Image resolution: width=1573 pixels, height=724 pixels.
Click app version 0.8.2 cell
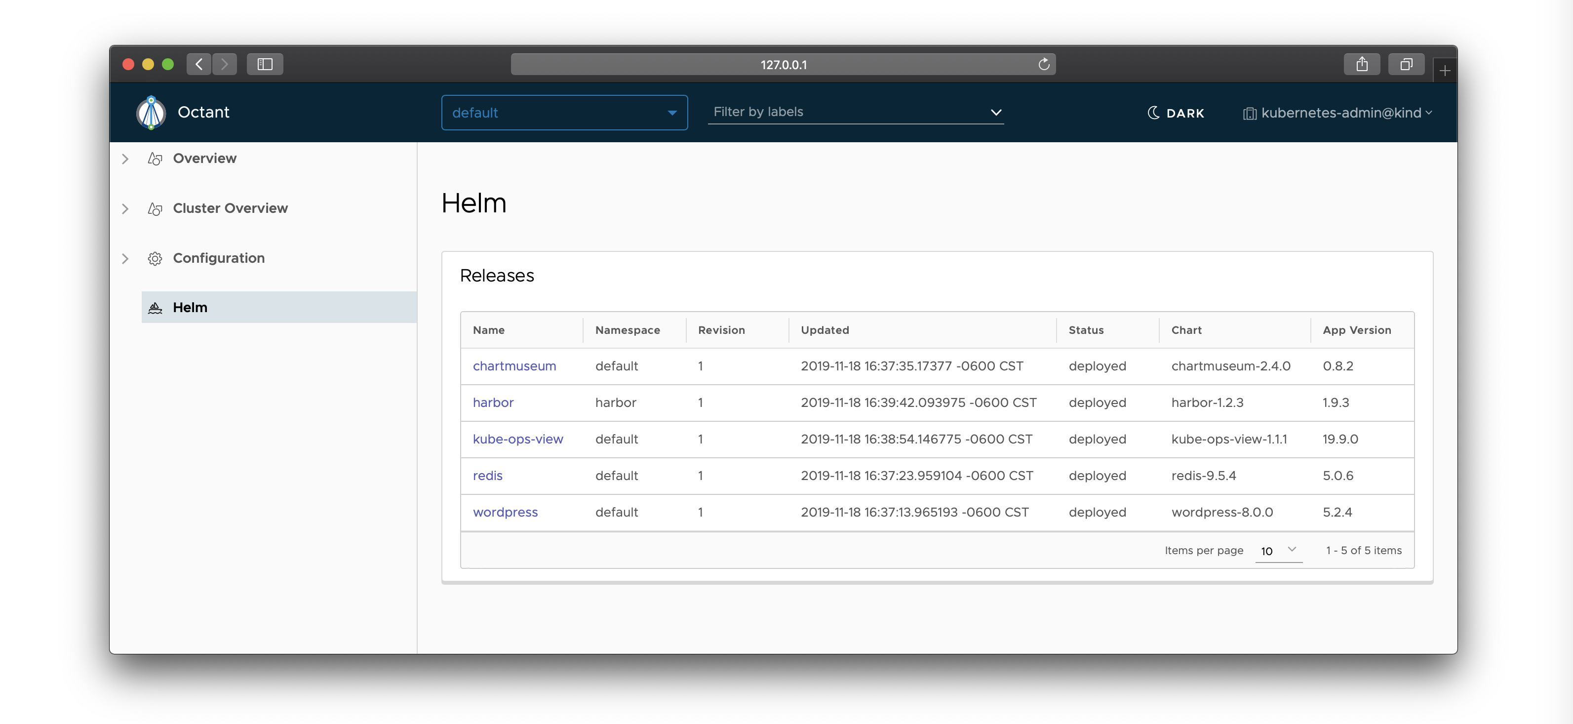pos(1337,366)
